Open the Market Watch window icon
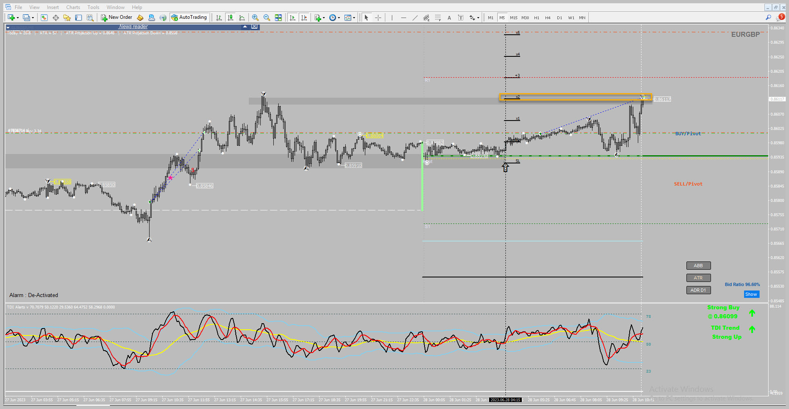789x409 pixels. tap(44, 18)
